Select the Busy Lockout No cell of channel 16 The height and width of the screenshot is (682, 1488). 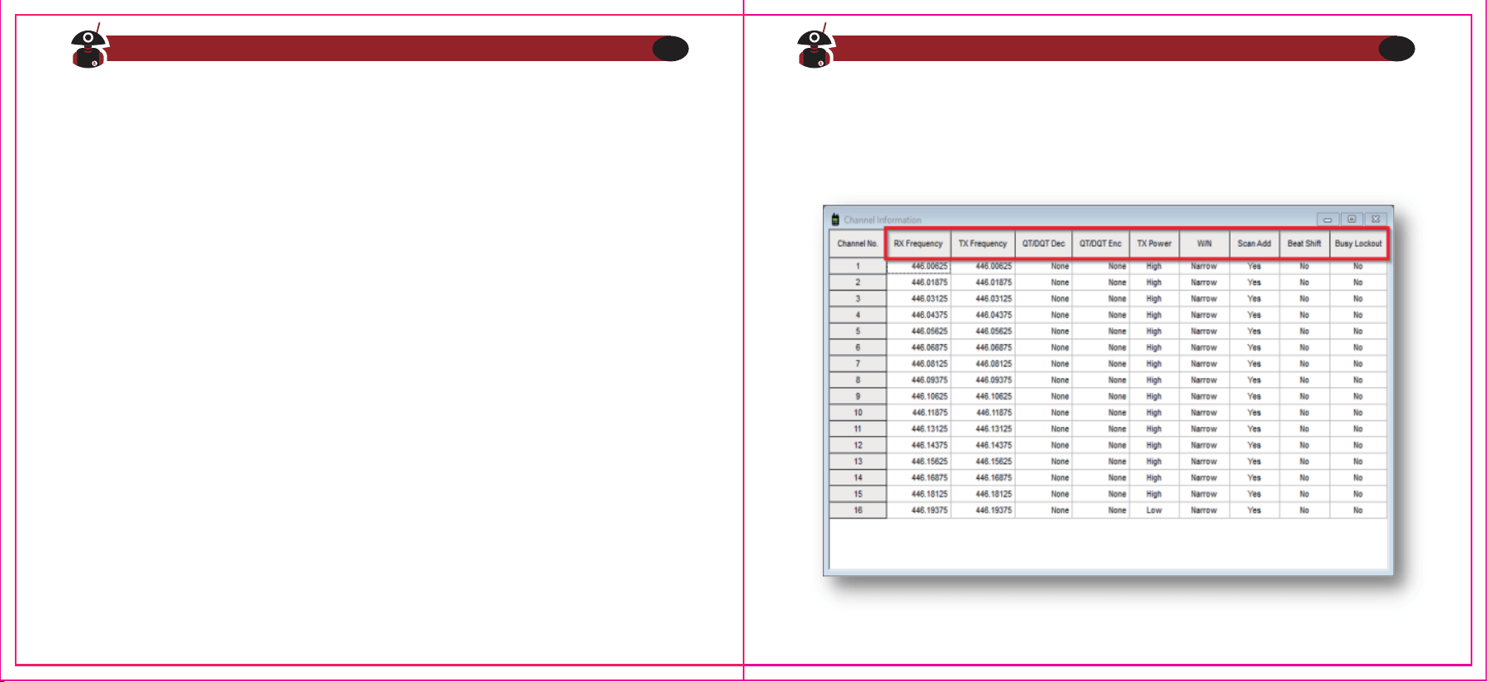pos(1358,510)
